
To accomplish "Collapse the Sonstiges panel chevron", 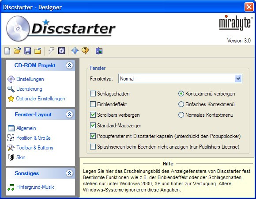I will click(70, 173).
